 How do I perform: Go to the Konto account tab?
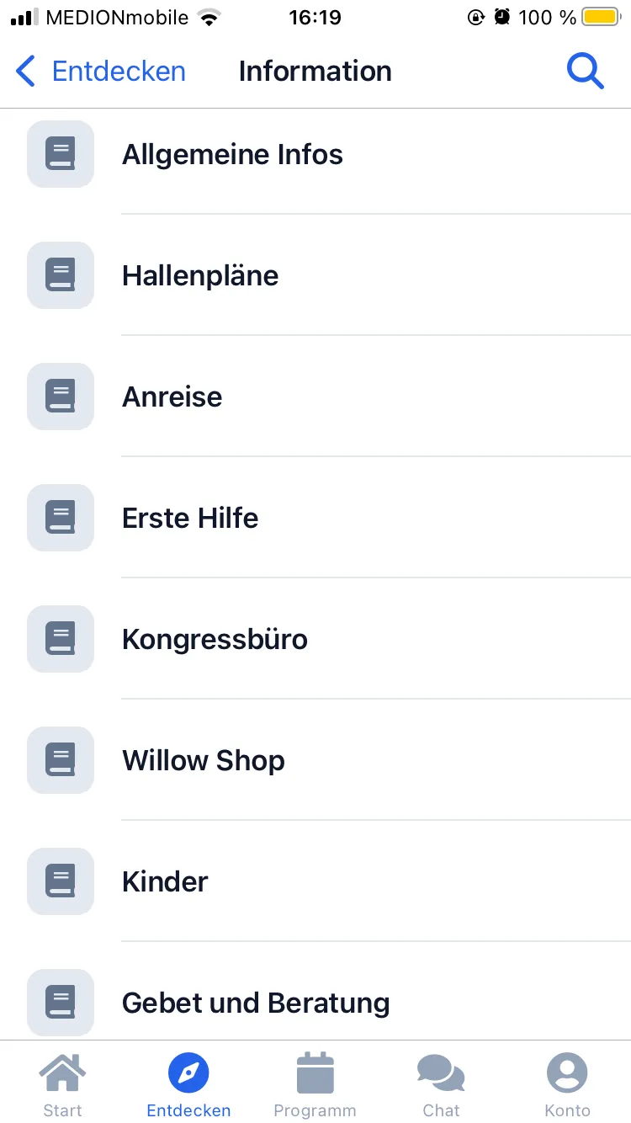coord(567,1084)
